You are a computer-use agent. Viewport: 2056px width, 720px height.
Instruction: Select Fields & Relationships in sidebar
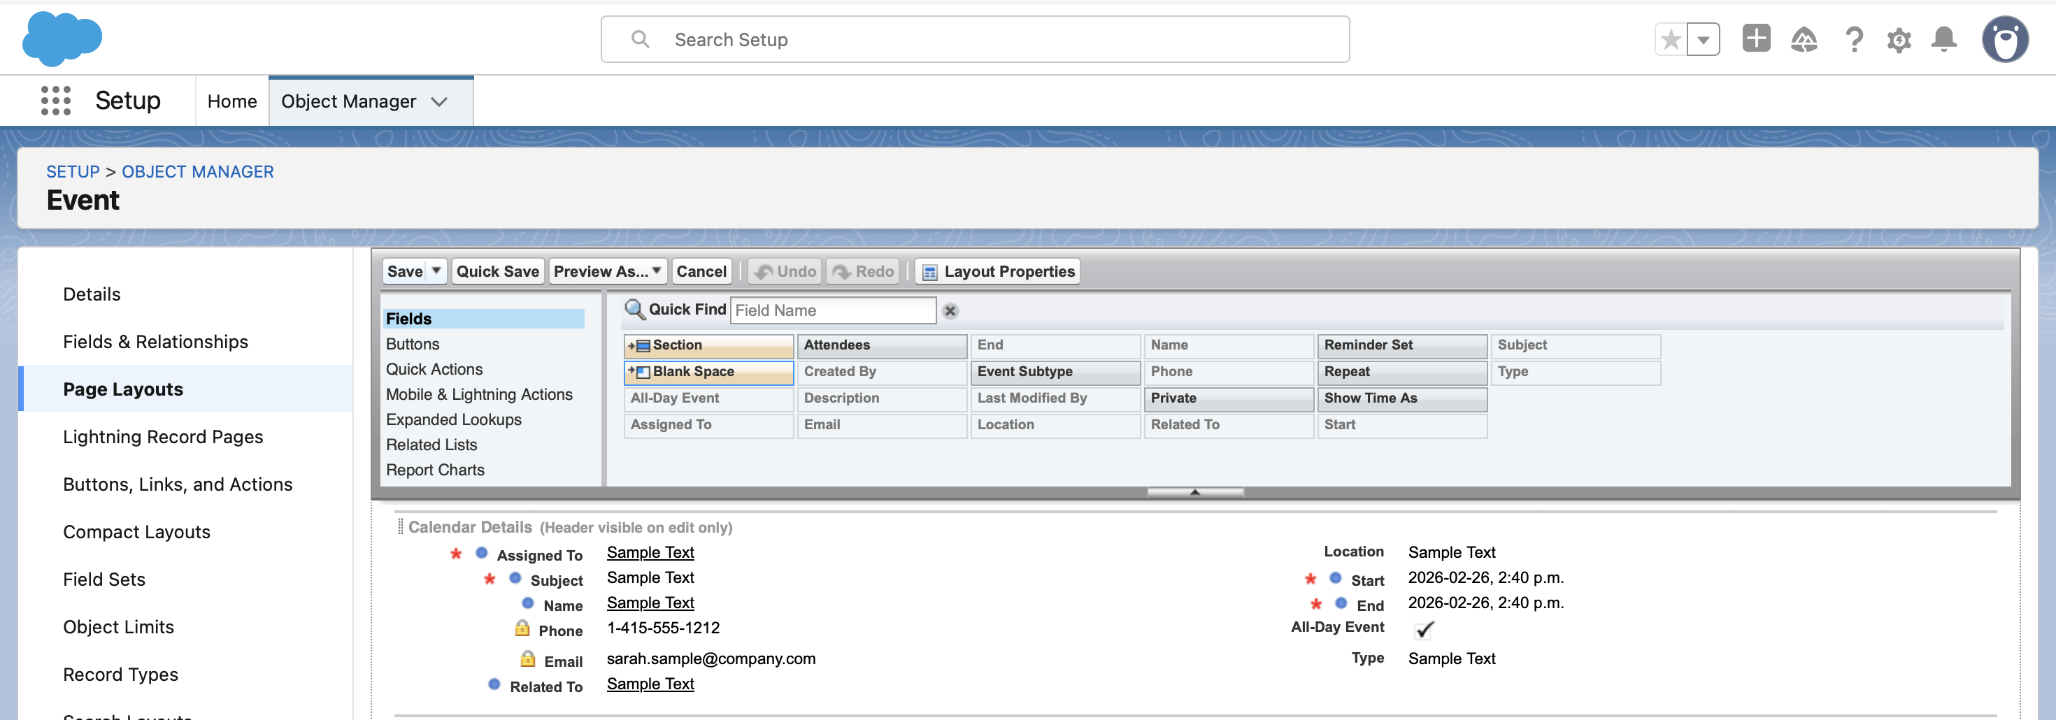point(156,342)
